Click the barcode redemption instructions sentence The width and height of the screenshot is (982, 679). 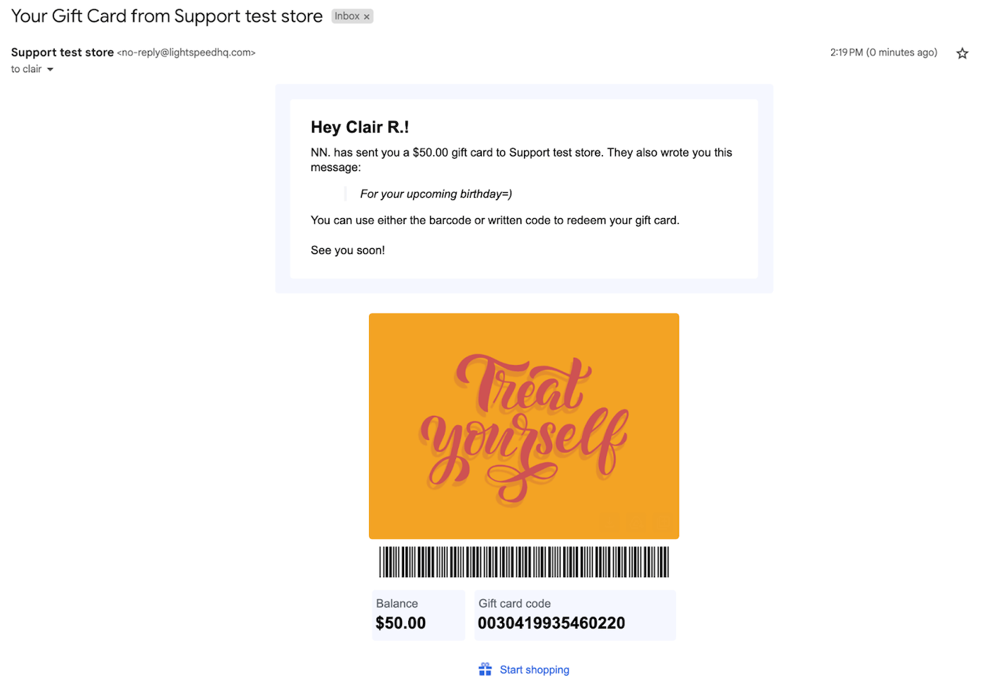[495, 220]
